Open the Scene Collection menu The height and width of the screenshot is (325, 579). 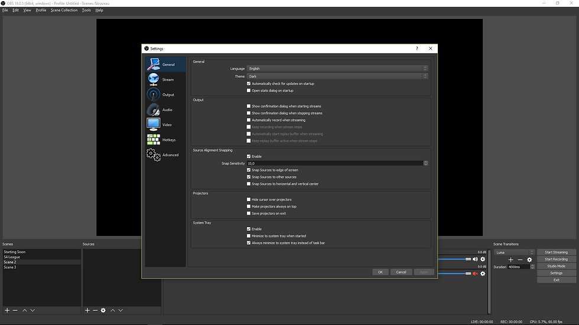coord(64,10)
